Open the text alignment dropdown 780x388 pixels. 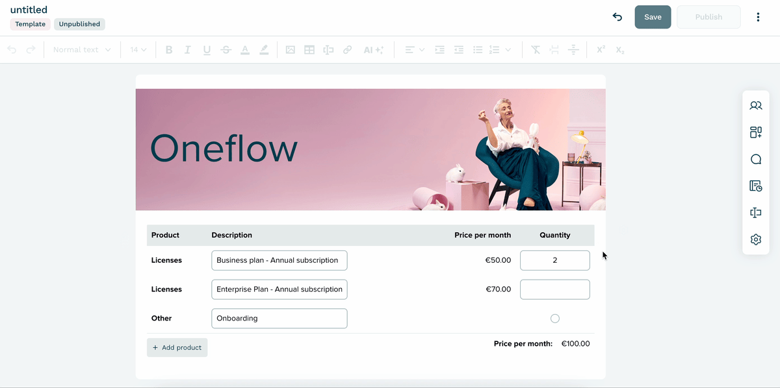point(415,50)
